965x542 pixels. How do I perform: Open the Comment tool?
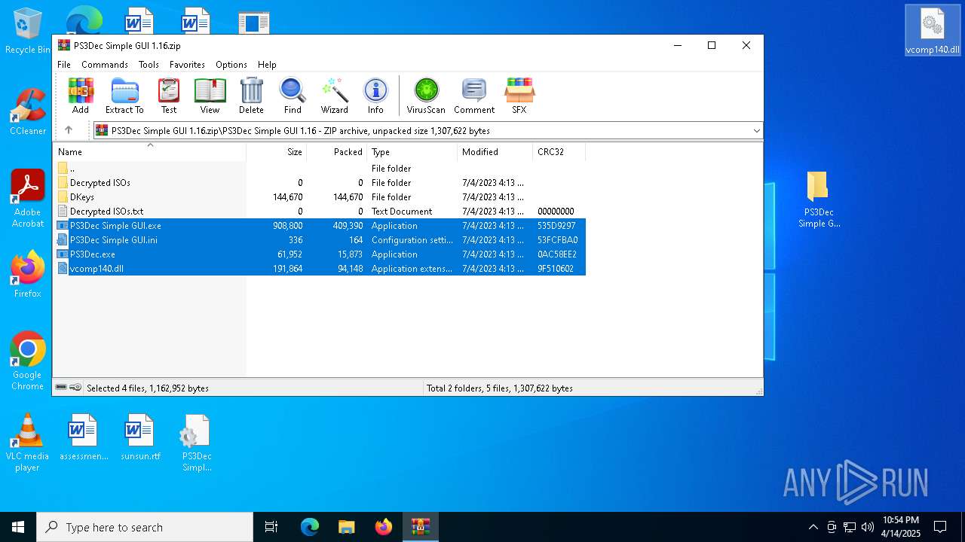[x=474, y=96]
